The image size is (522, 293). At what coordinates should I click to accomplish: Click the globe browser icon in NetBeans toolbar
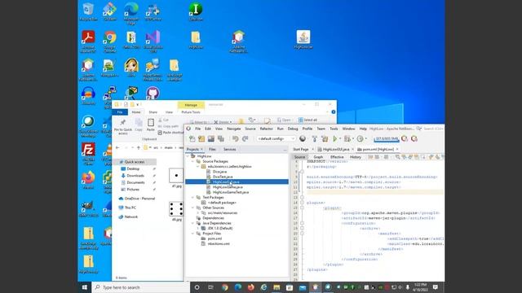303,138
